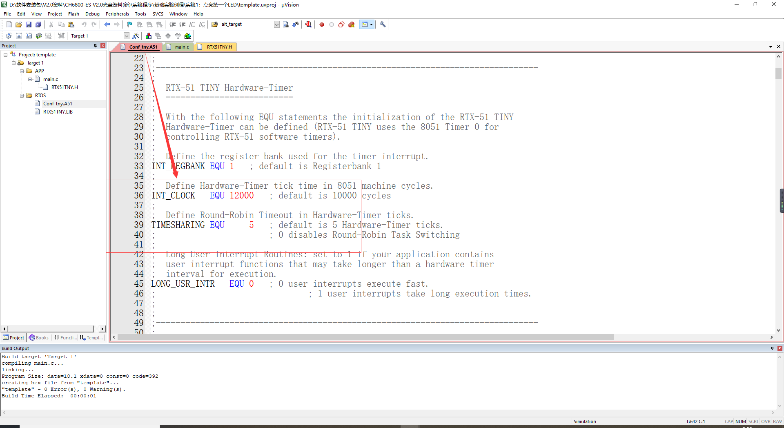The height and width of the screenshot is (428, 784).
Task: Click the New file icon
Action: click(x=9, y=25)
